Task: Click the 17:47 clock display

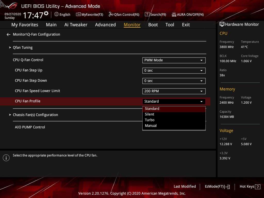Action: pyautogui.click(x=33, y=15)
